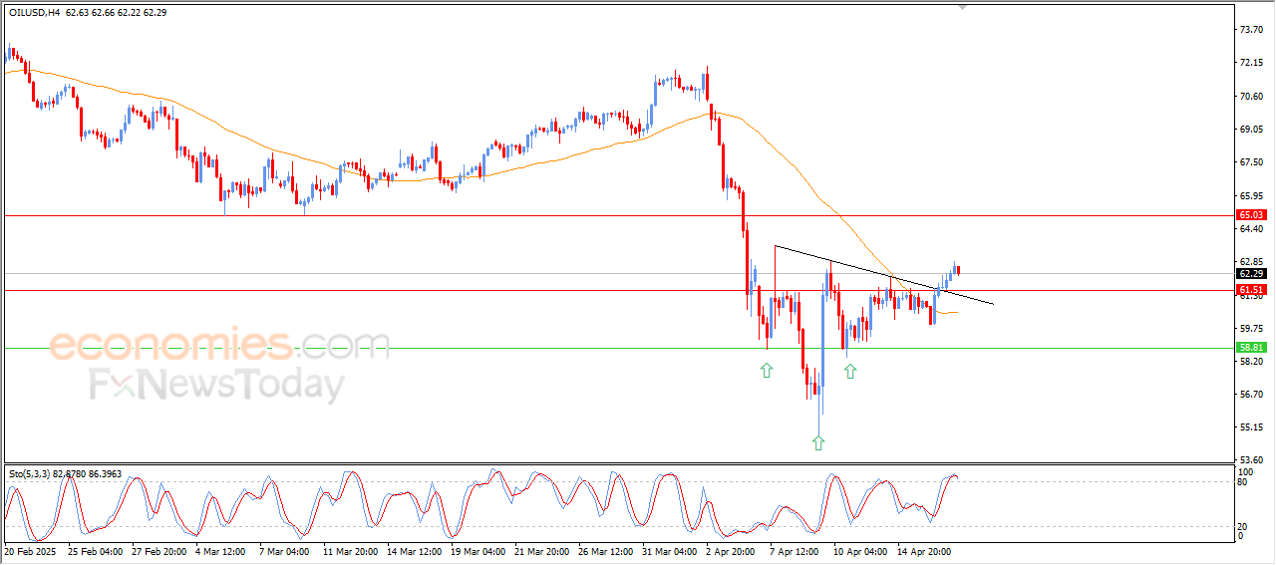1276x565 pixels.
Task: Select the black descending trendline
Action: [x=884, y=274]
